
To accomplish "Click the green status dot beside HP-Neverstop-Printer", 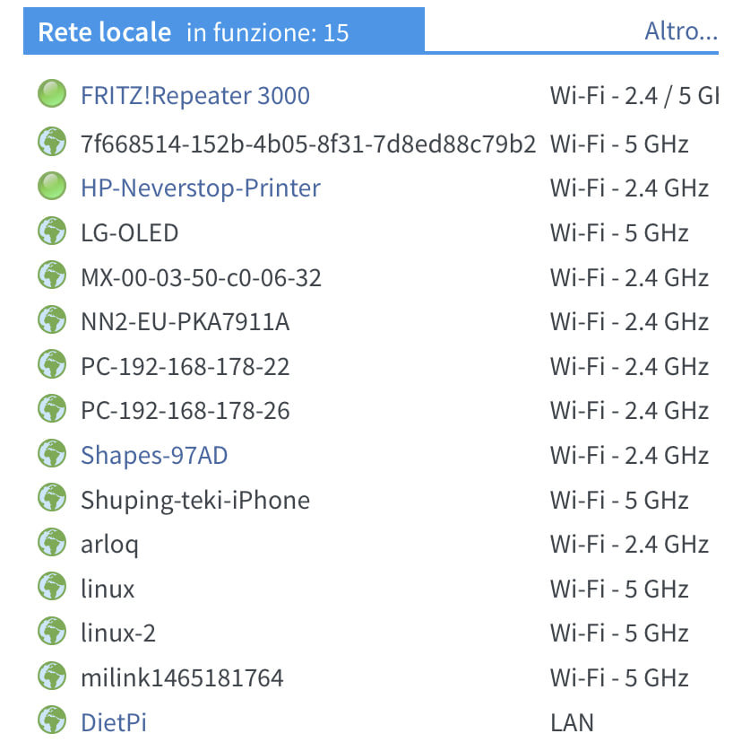I will coord(52,186).
